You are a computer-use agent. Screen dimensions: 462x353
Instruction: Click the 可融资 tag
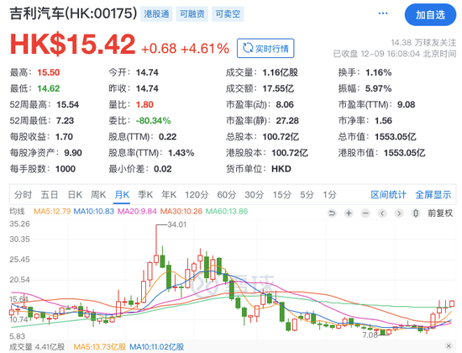[x=192, y=13]
